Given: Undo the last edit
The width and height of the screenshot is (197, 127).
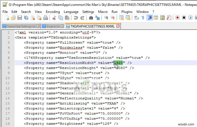Looking at the screenshot, I should (76, 18).
